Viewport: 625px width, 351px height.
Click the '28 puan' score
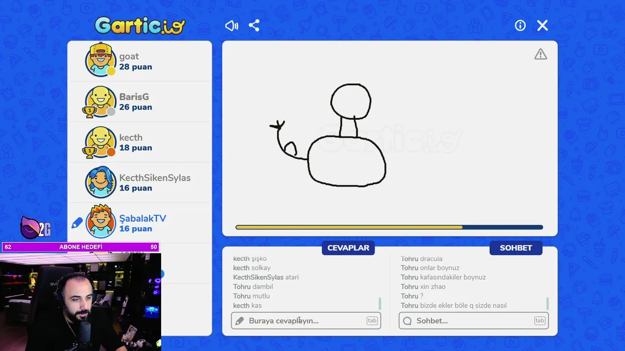pos(135,67)
